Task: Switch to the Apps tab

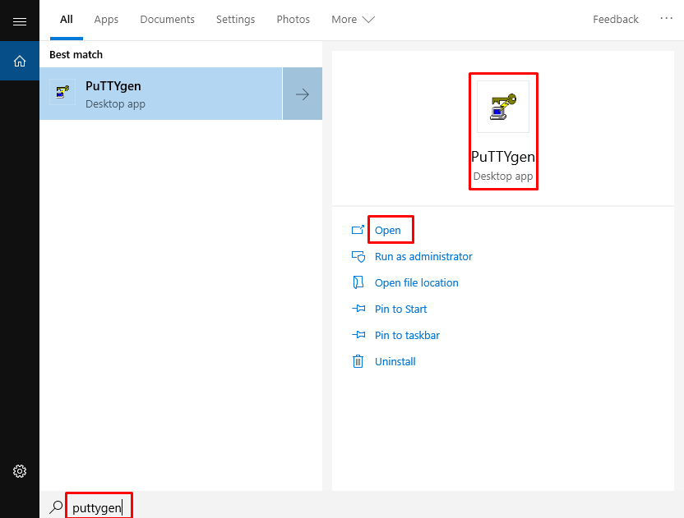Action: 106,20
